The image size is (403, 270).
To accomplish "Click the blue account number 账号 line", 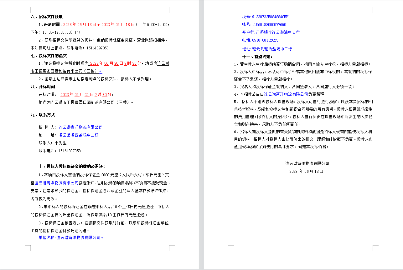I will pyautogui.click(x=264, y=24).
